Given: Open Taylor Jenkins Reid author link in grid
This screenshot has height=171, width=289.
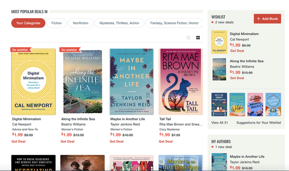Looking at the screenshot, I should [x=125, y=124].
